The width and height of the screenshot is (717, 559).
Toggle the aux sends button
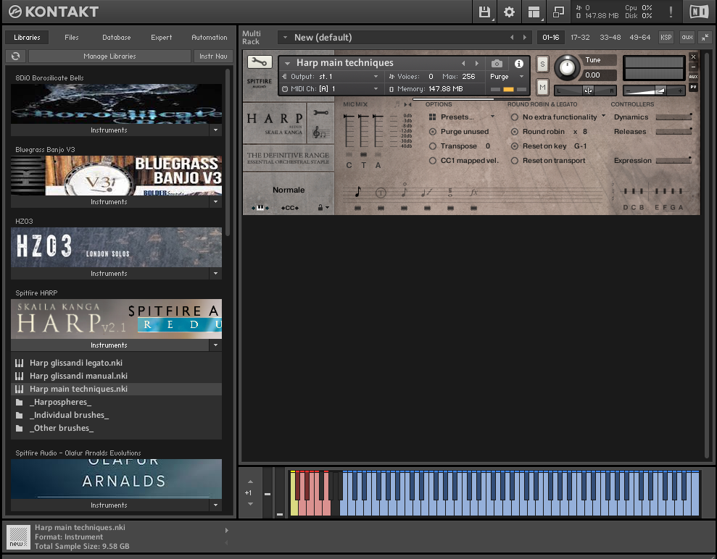coord(687,38)
